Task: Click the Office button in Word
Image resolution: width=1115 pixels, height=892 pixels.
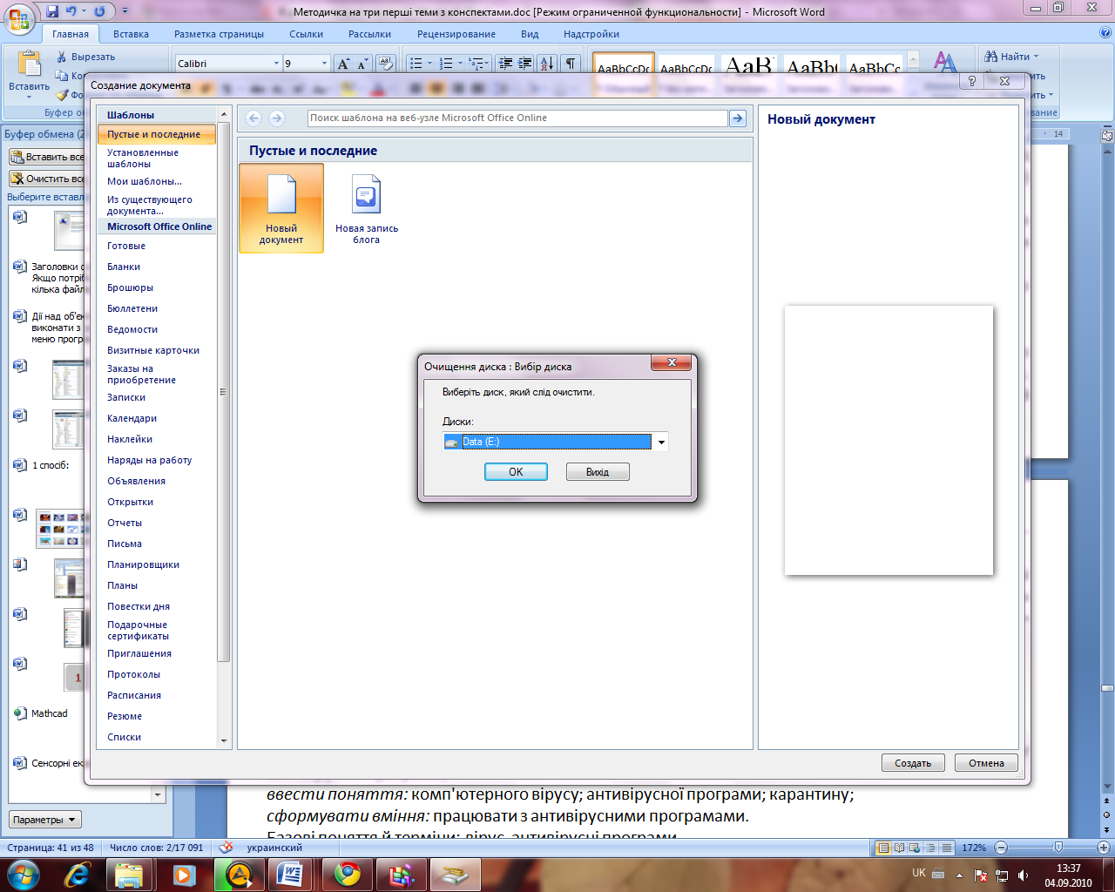Action: (x=18, y=18)
